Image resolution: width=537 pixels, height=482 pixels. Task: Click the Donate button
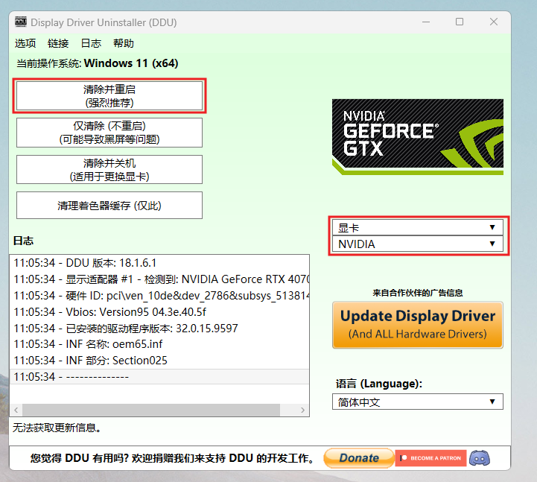click(358, 458)
